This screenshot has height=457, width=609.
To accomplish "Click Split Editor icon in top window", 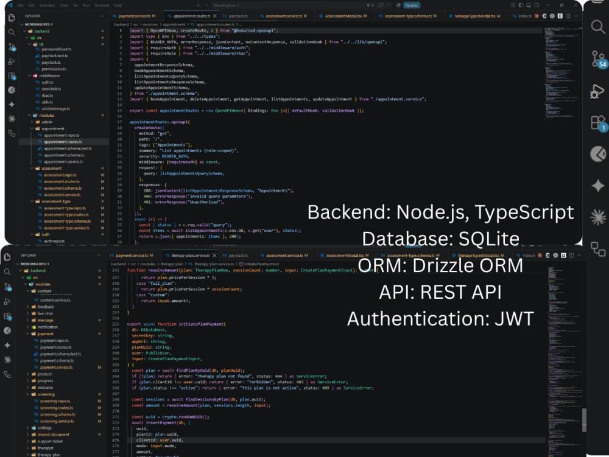I will tap(568, 16).
